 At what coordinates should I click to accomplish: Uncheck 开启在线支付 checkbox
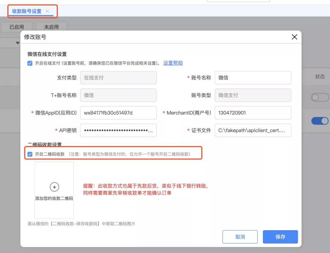[x=30, y=63]
